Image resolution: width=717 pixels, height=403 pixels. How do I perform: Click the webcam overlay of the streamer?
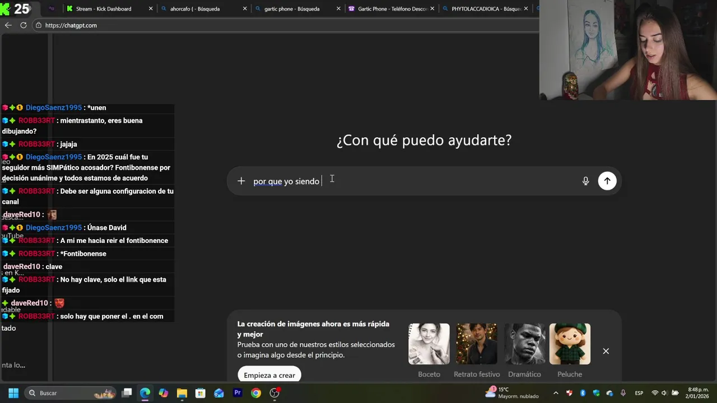[x=628, y=50]
